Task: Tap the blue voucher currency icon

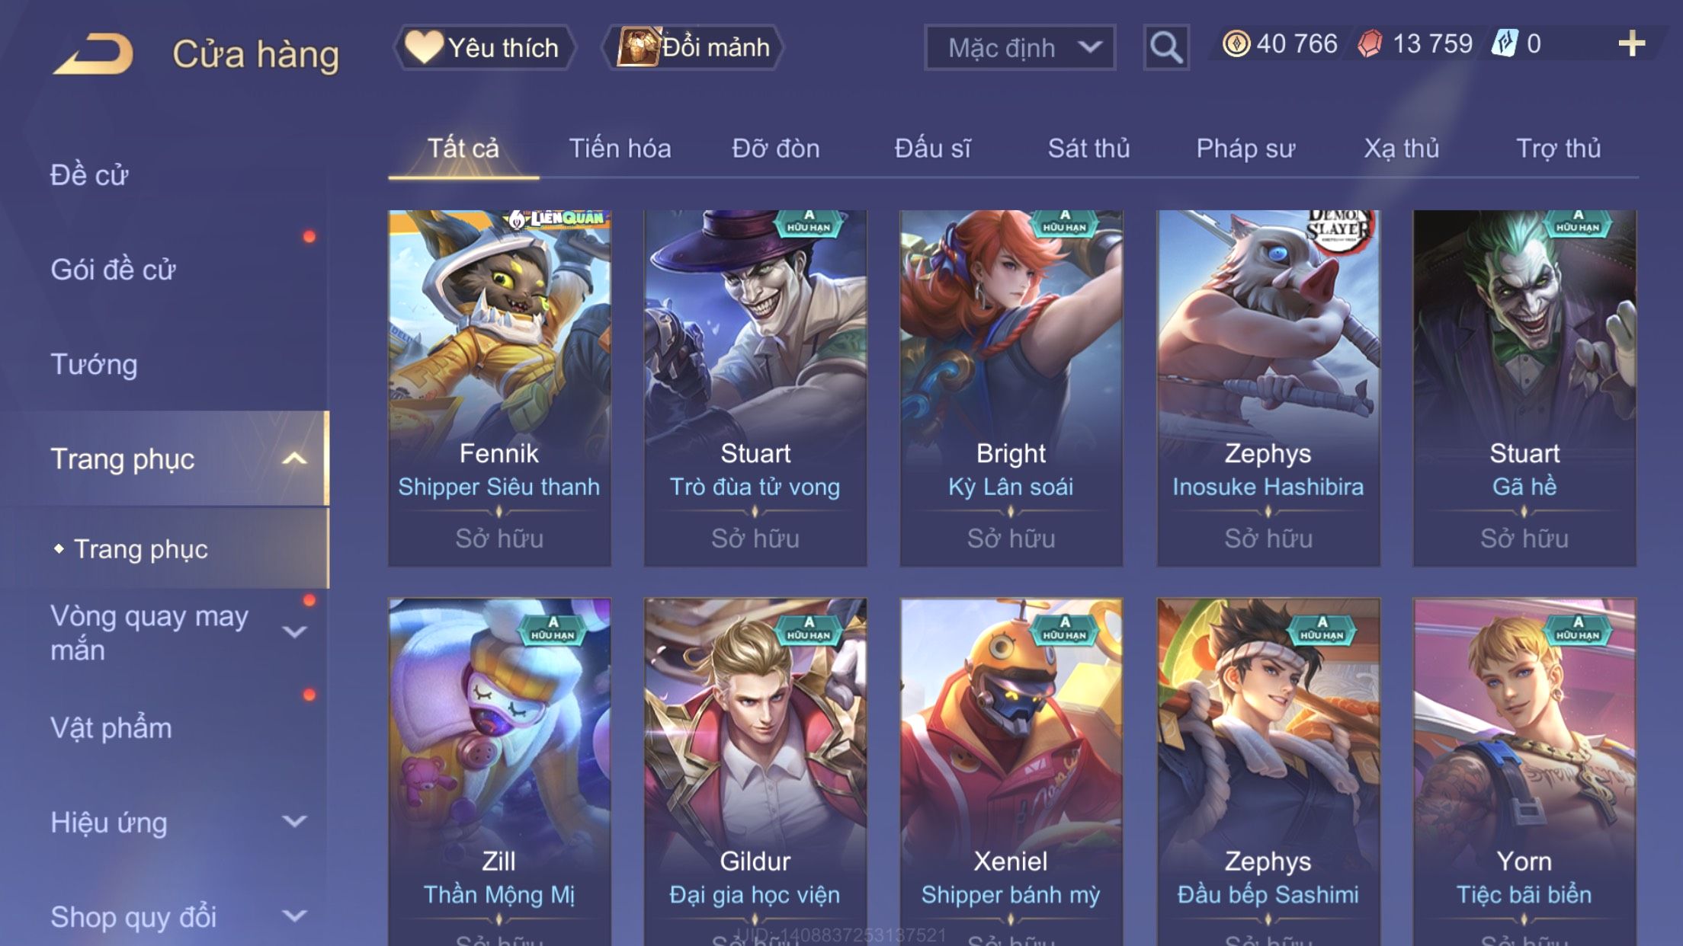Action: (x=1504, y=43)
